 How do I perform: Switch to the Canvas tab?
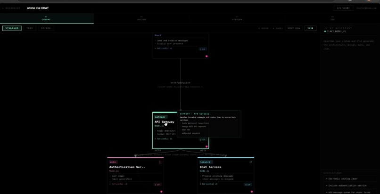[x=47, y=18]
